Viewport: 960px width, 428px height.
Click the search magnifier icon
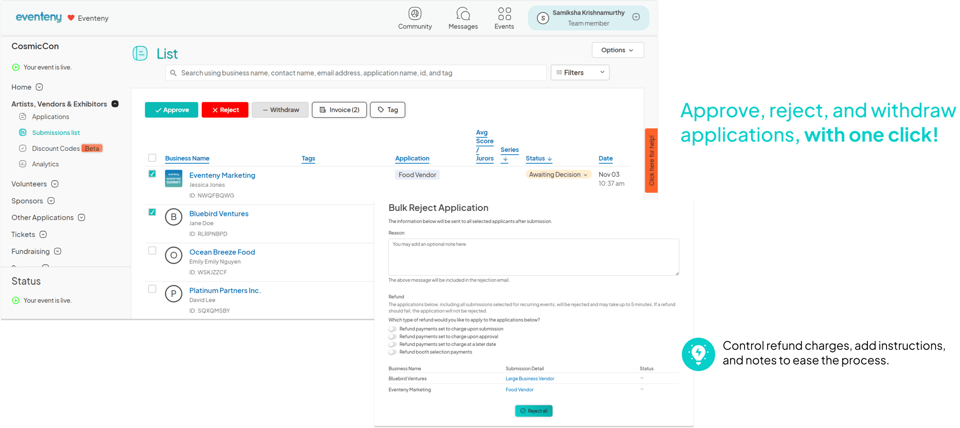(173, 73)
